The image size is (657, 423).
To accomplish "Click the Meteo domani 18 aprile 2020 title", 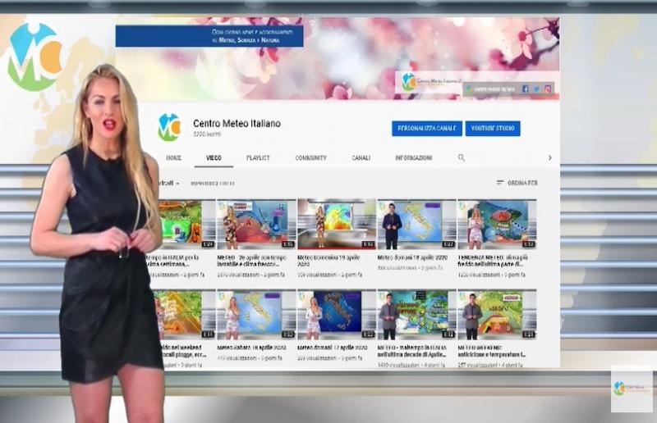I will (x=412, y=257).
